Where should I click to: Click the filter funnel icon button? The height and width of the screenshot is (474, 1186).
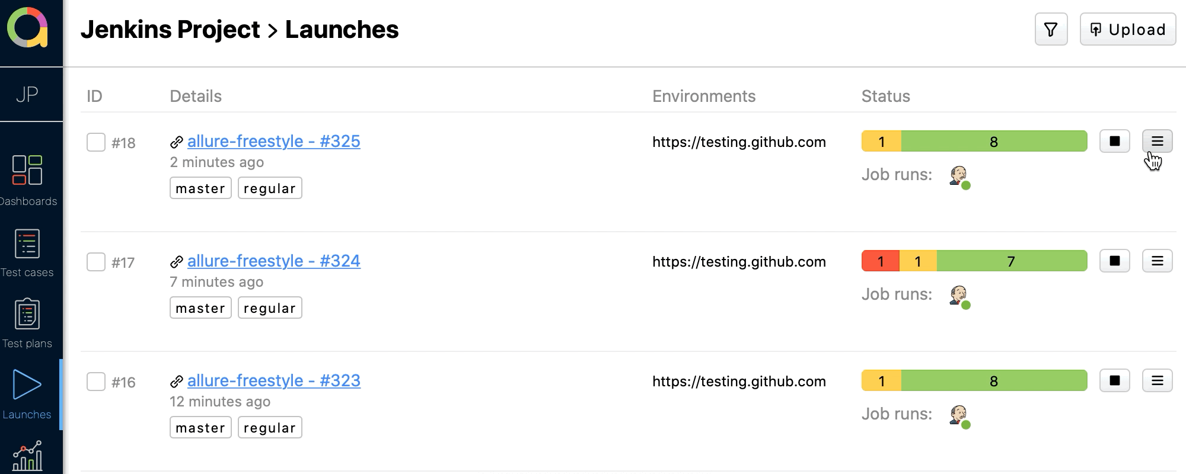coord(1051,30)
